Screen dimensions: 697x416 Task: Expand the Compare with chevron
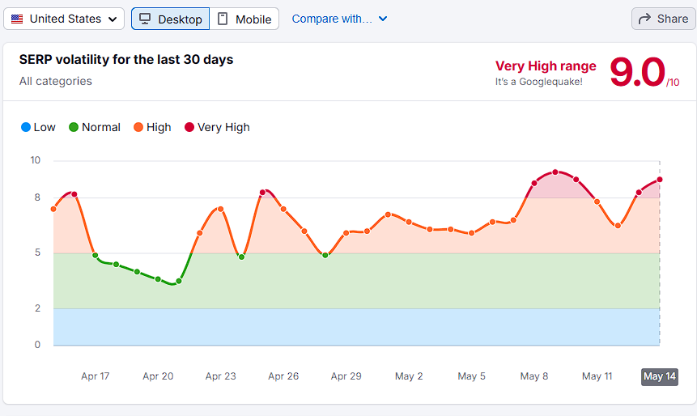(383, 19)
